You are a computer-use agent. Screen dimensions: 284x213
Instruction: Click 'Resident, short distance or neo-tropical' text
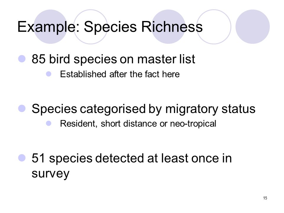coord(138,124)
